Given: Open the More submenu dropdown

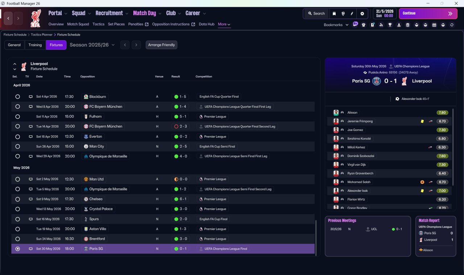Looking at the screenshot, I should pos(224,24).
